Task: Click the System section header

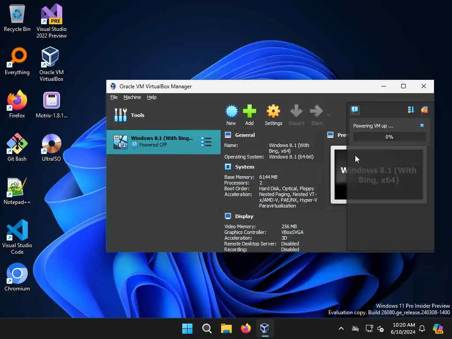Action: click(245, 167)
